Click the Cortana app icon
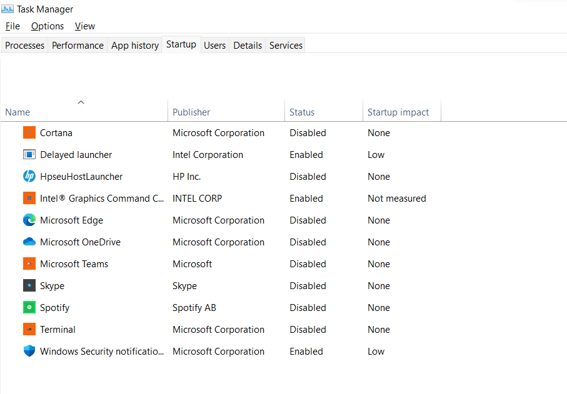 (x=29, y=132)
